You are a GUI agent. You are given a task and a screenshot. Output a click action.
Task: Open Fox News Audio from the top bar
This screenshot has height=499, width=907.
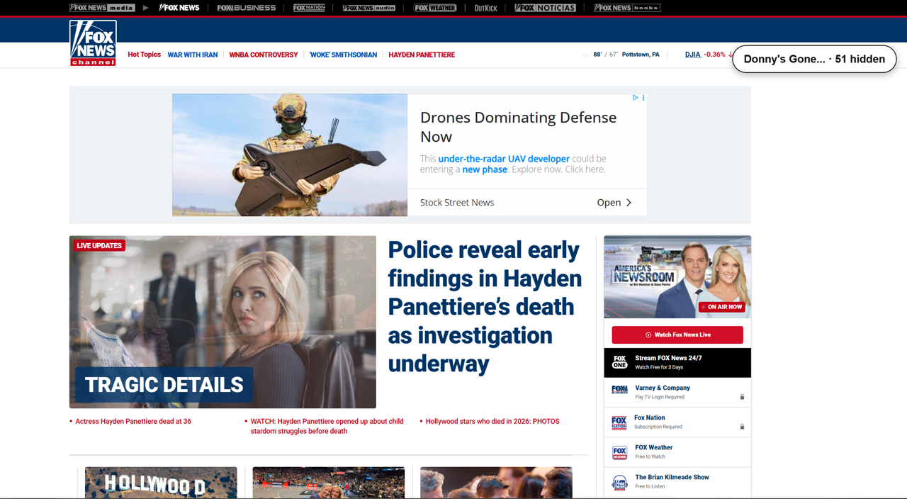click(x=369, y=8)
